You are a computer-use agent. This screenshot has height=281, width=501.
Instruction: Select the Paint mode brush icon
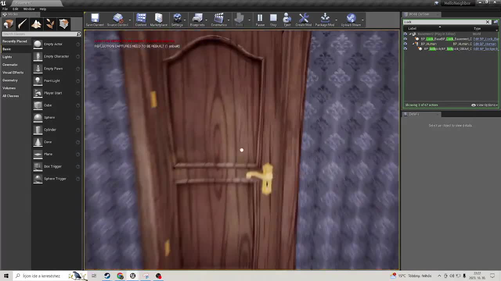pos(22,24)
